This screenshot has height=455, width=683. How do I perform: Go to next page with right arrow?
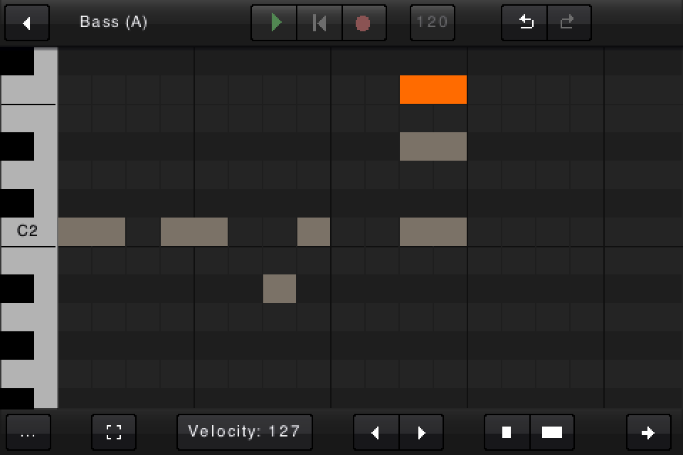[x=648, y=432]
